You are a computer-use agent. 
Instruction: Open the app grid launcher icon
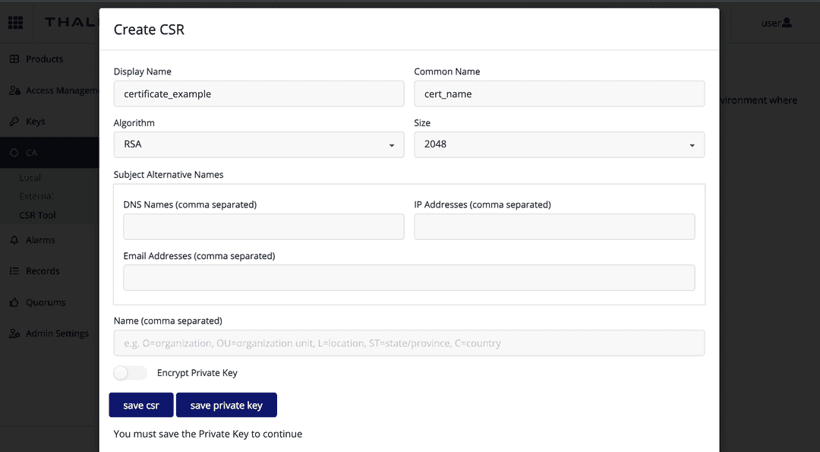point(15,23)
